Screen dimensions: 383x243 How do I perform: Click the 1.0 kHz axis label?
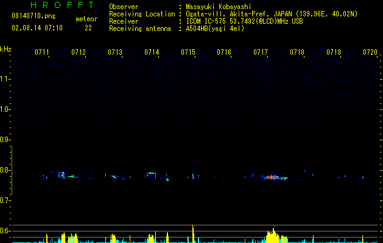point(5,109)
